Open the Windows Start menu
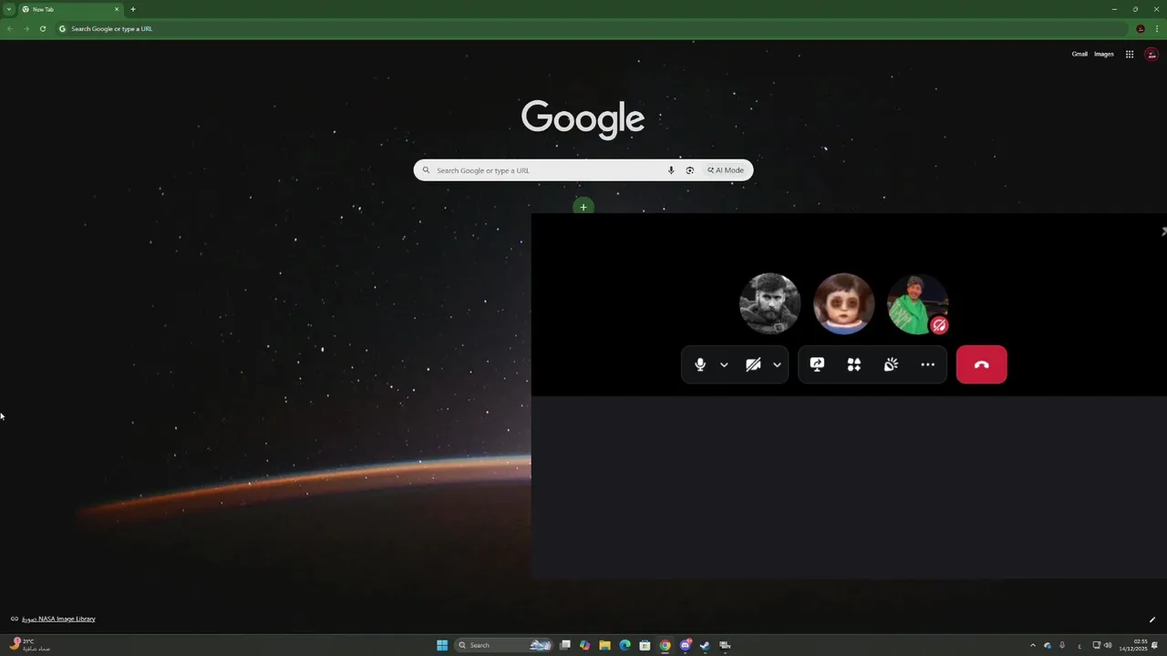 click(x=442, y=645)
